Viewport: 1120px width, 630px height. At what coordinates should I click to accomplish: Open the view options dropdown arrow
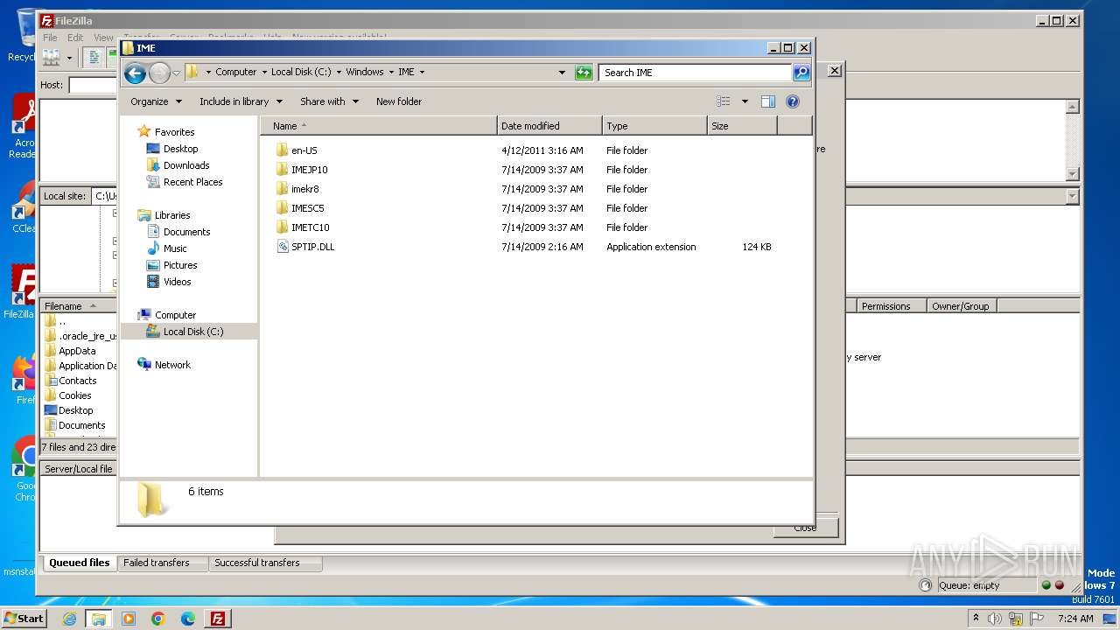click(x=745, y=101)
